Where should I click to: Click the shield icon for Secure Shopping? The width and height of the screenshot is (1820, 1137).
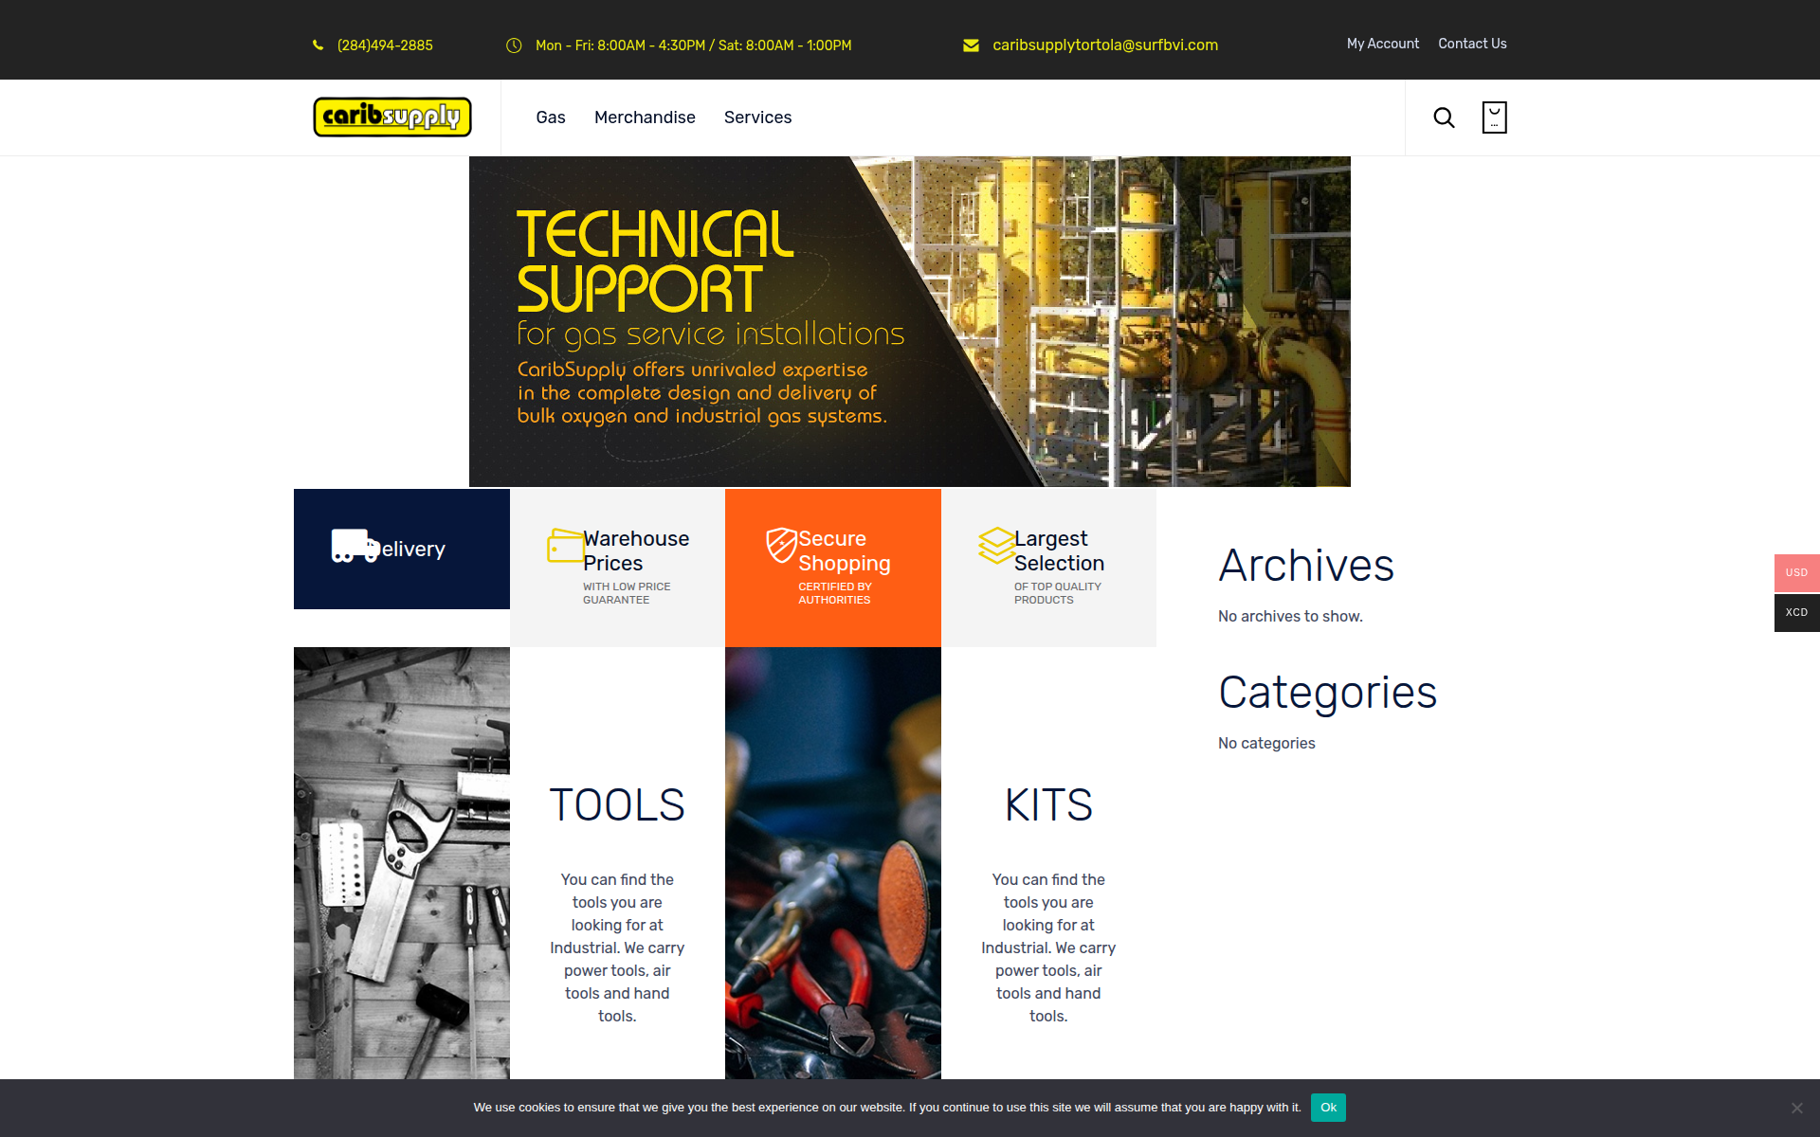[x=781, y=545]
